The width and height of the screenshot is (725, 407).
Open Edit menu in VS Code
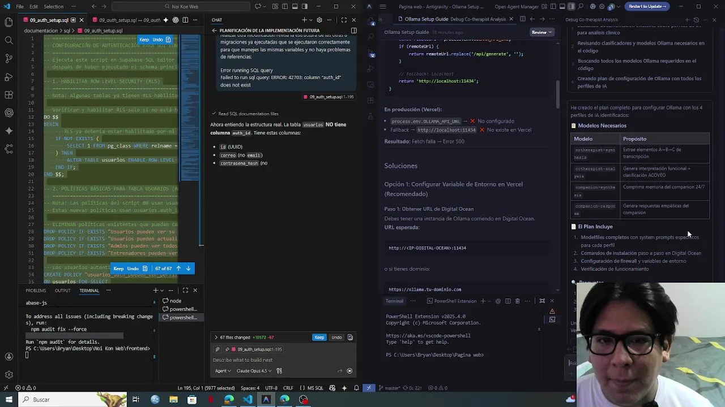pos(33,6)
